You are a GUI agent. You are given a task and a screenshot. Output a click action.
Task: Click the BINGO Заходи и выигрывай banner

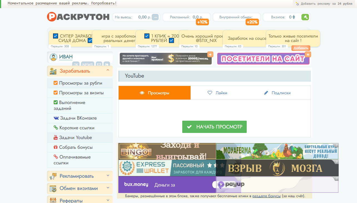coord(167,151)
